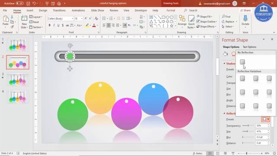The height and width of the screenshot is (156, 277).
Task: Select slide 3 thumbnail
Action: click(17, 79)
